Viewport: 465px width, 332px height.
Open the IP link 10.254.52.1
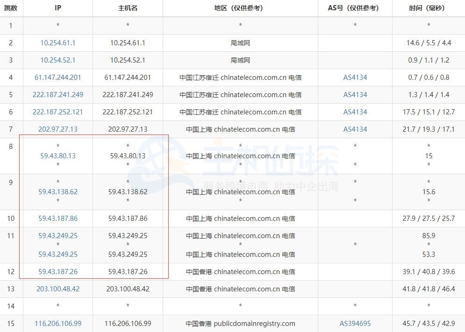tap(57, 60)
